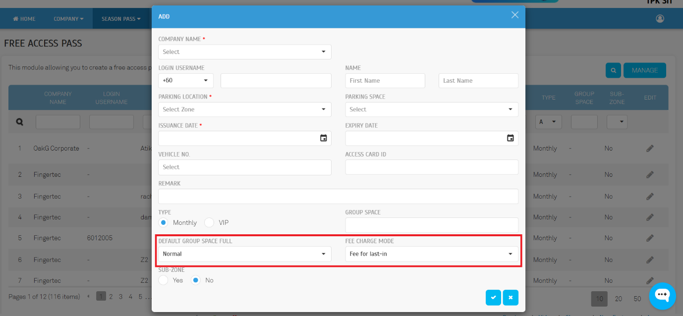Viewport: 683px width, 316px height.
Task: Set Sub-Zone to Yes
Action: 164,280
